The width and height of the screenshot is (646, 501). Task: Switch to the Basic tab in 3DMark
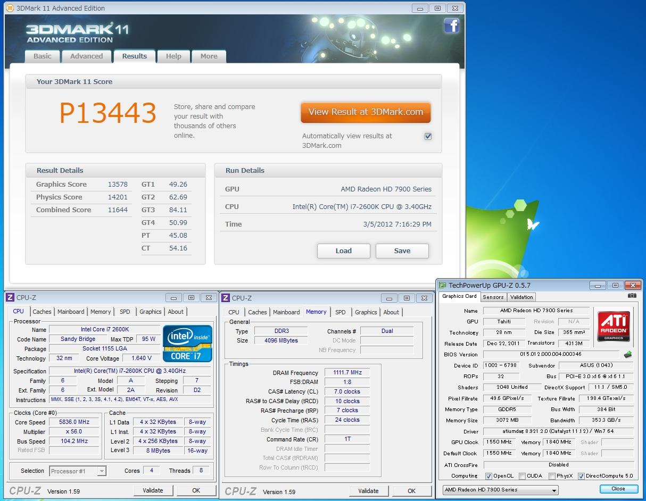point(43,56)
